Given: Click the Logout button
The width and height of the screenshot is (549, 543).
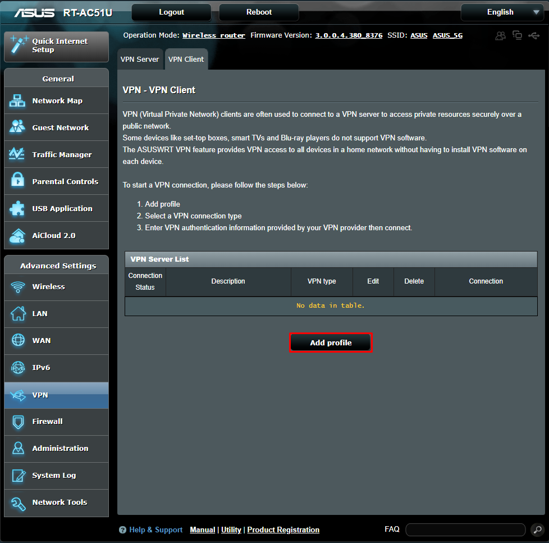Looking at the screenshot, I should (x=171, y=12).
